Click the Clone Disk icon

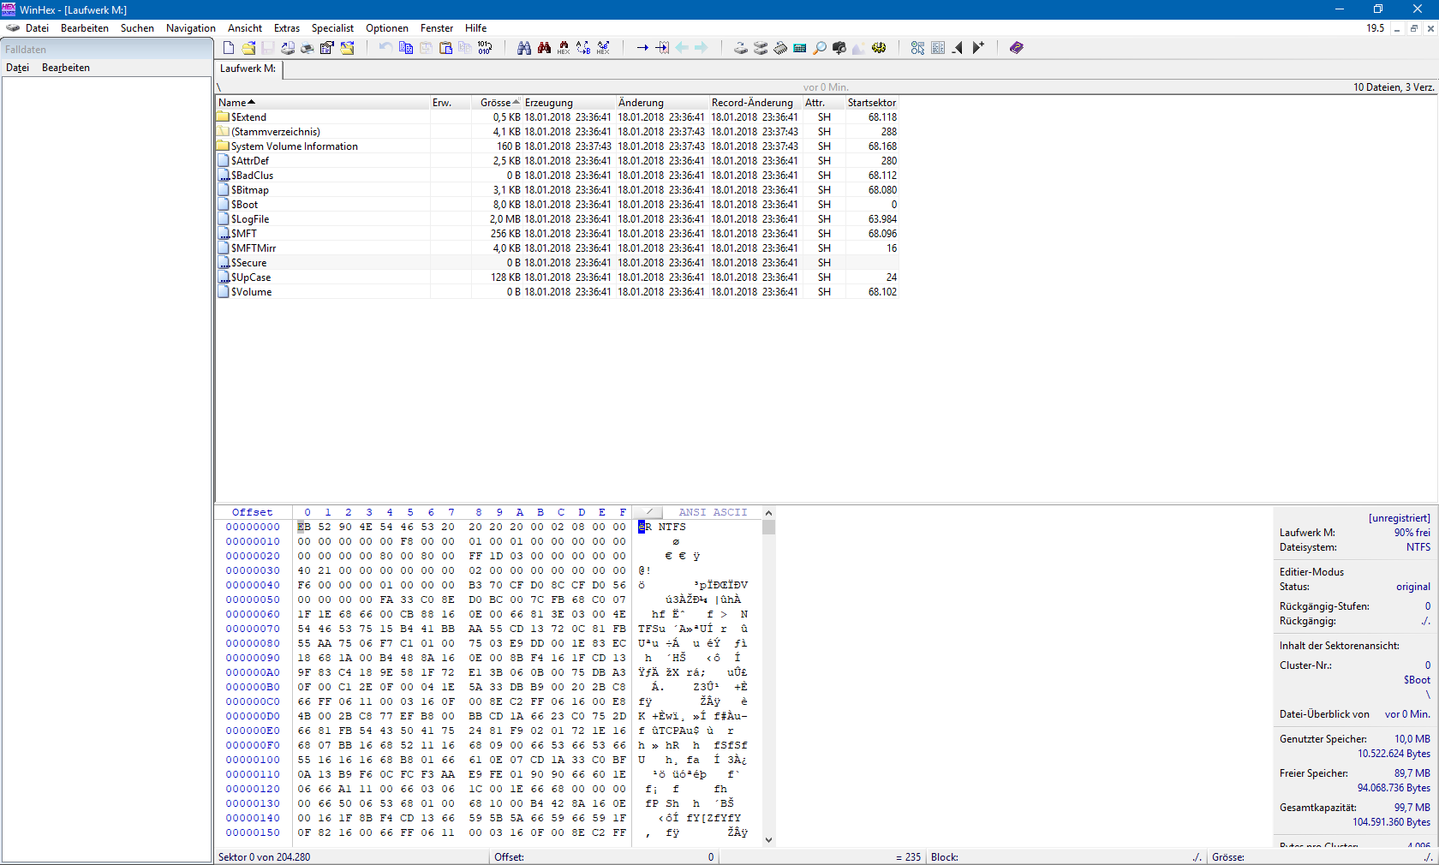tap(761, 48)
